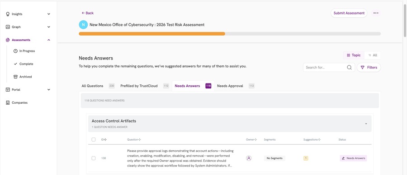The image size is (407, 175).
Task: Open the Needs Approval tab
Action: (x=236, y=86)
